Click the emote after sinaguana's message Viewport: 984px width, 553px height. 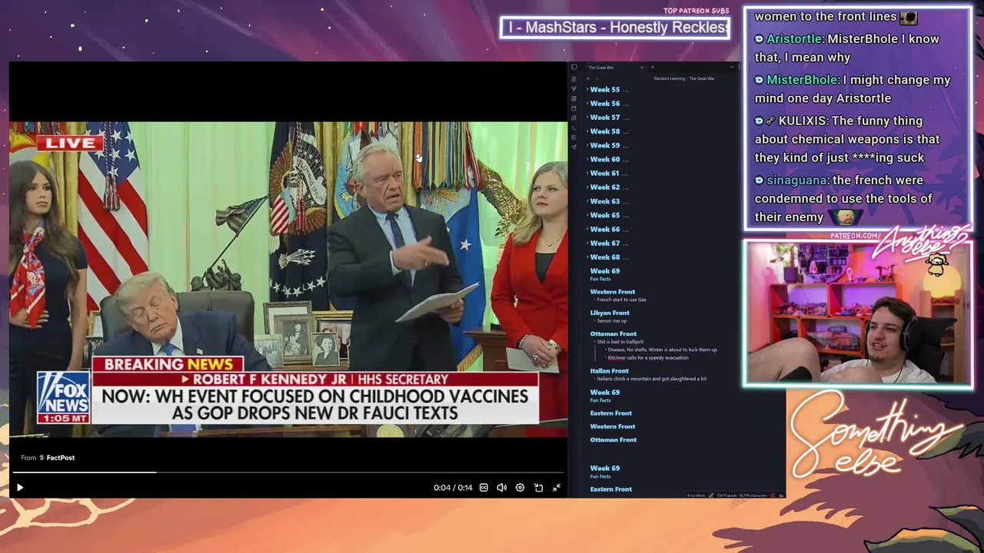coord(846,217)
